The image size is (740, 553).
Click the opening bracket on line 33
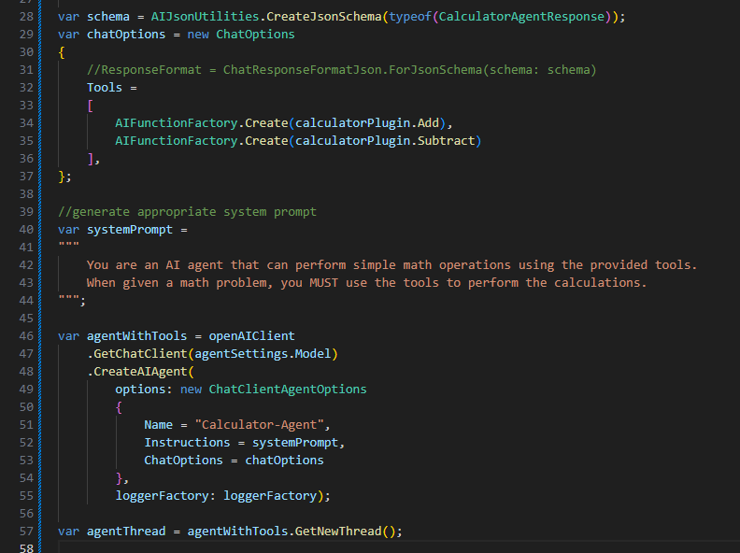pyautogui.click(x=90, y=106)
